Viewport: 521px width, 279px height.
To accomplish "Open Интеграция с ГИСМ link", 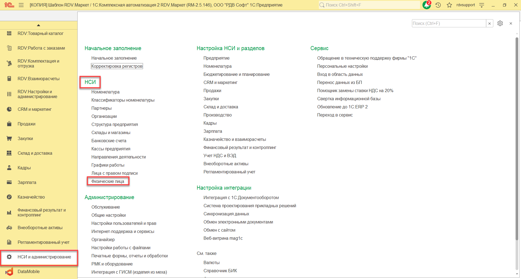I will point(129,272).
